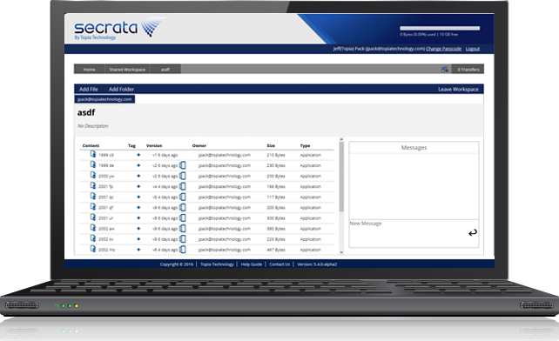Image resolution: width=559 pixels, height=341 pixels.
Task: Sort by the Type column header
Action: point(305,145)
